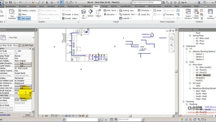Collapse the Plumbing discipline node
The height and width of the screenshot is (122, 216).
183,102
